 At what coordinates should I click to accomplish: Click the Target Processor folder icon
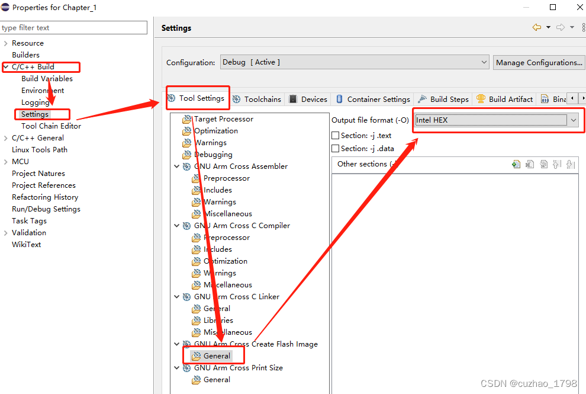click(187, 119)
